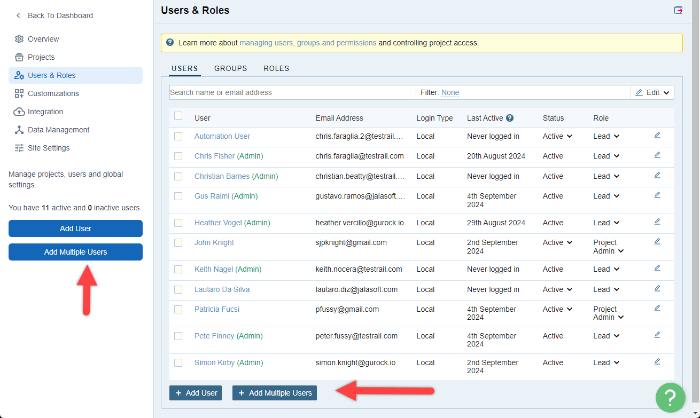Click the top-right exit panel icon
The image size is (700, 418).
pyautogui.click(x=678, y=10)
